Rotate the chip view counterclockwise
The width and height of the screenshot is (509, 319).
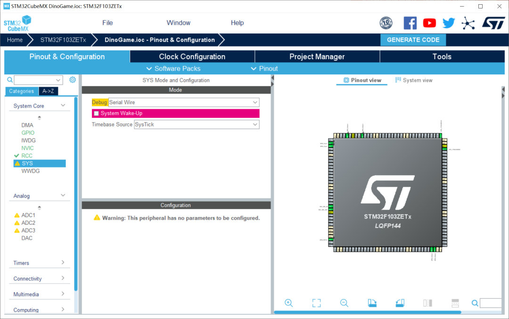click(400, 303)
